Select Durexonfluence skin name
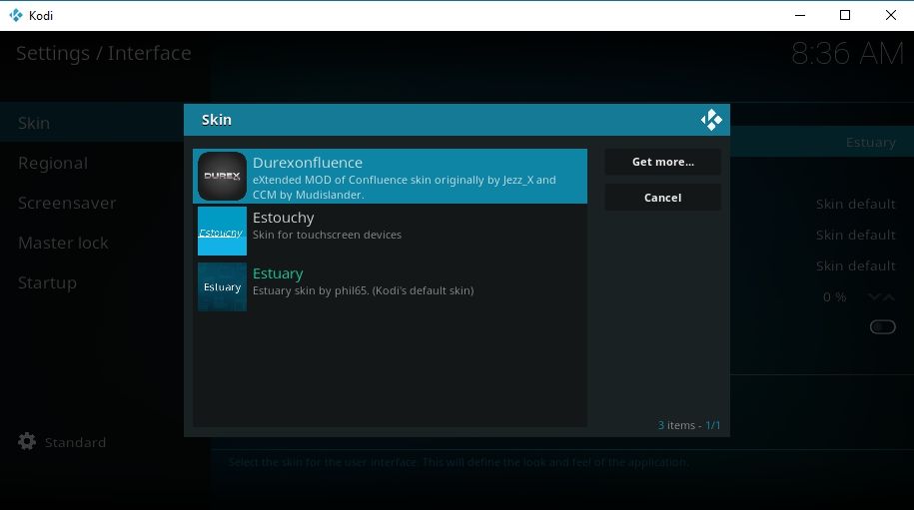Image resolution: width=914 pixels, height=510 pixels. [x=308, y=163]
